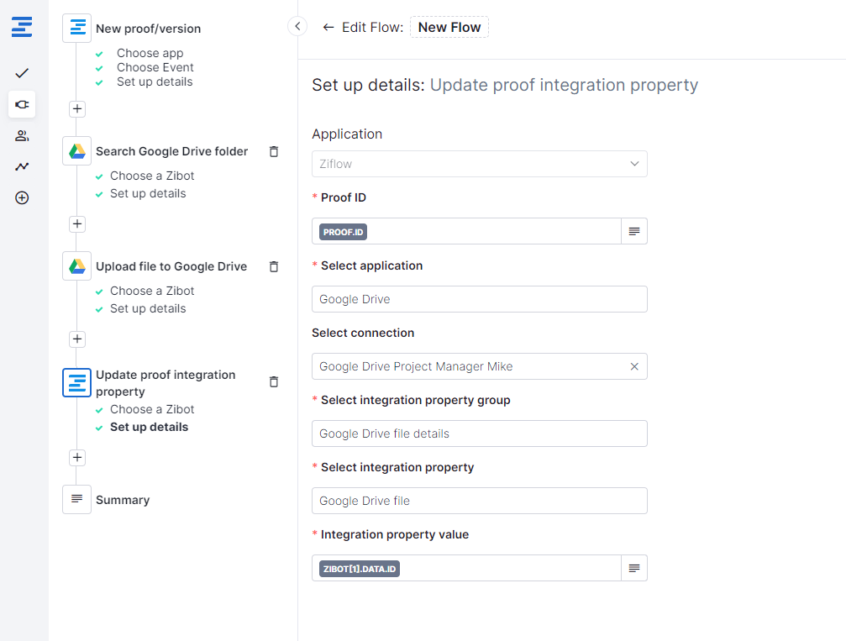Open the analytics graph sidebar icon
846x641 pixels.
(22, 166)
